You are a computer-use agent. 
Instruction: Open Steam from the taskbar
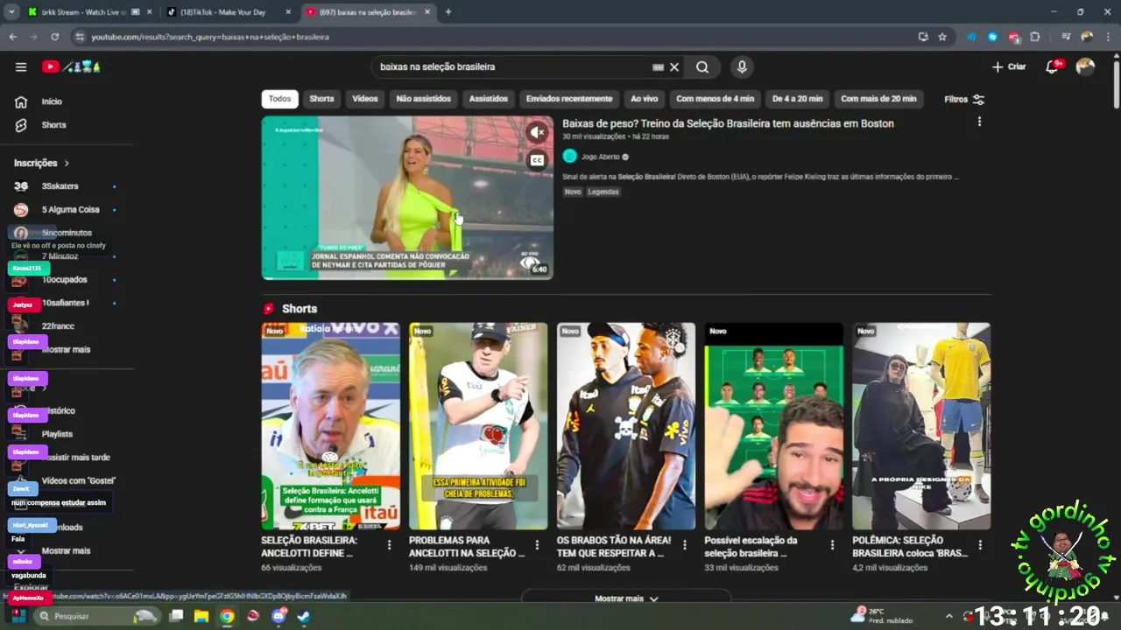point(303,616)
